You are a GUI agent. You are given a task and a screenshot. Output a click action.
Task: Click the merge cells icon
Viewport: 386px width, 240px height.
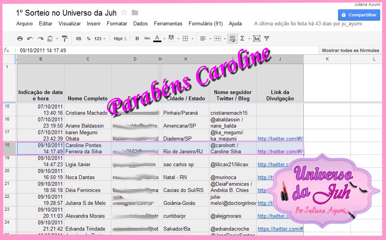[x=218, y=39]
